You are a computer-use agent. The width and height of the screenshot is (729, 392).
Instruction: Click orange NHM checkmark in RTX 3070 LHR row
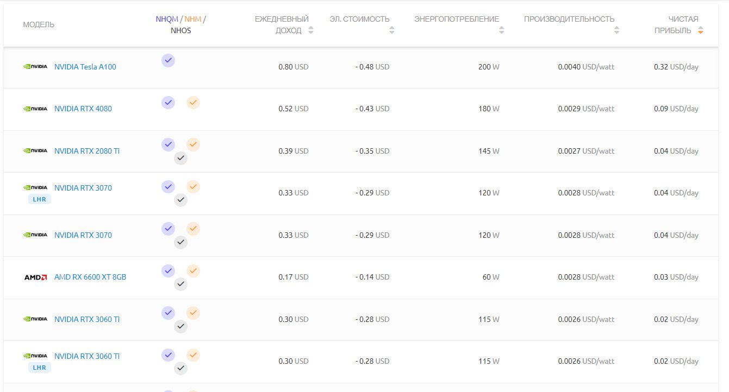click(193, 187)
